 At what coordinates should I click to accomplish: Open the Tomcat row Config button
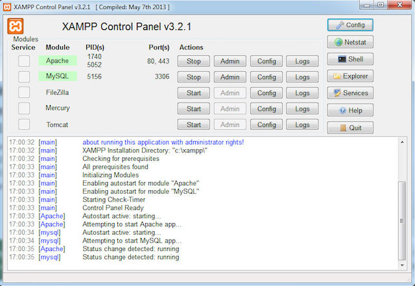[267, 125]
